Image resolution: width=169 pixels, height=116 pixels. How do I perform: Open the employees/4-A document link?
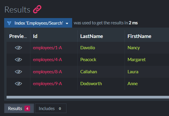coord(47,60)
